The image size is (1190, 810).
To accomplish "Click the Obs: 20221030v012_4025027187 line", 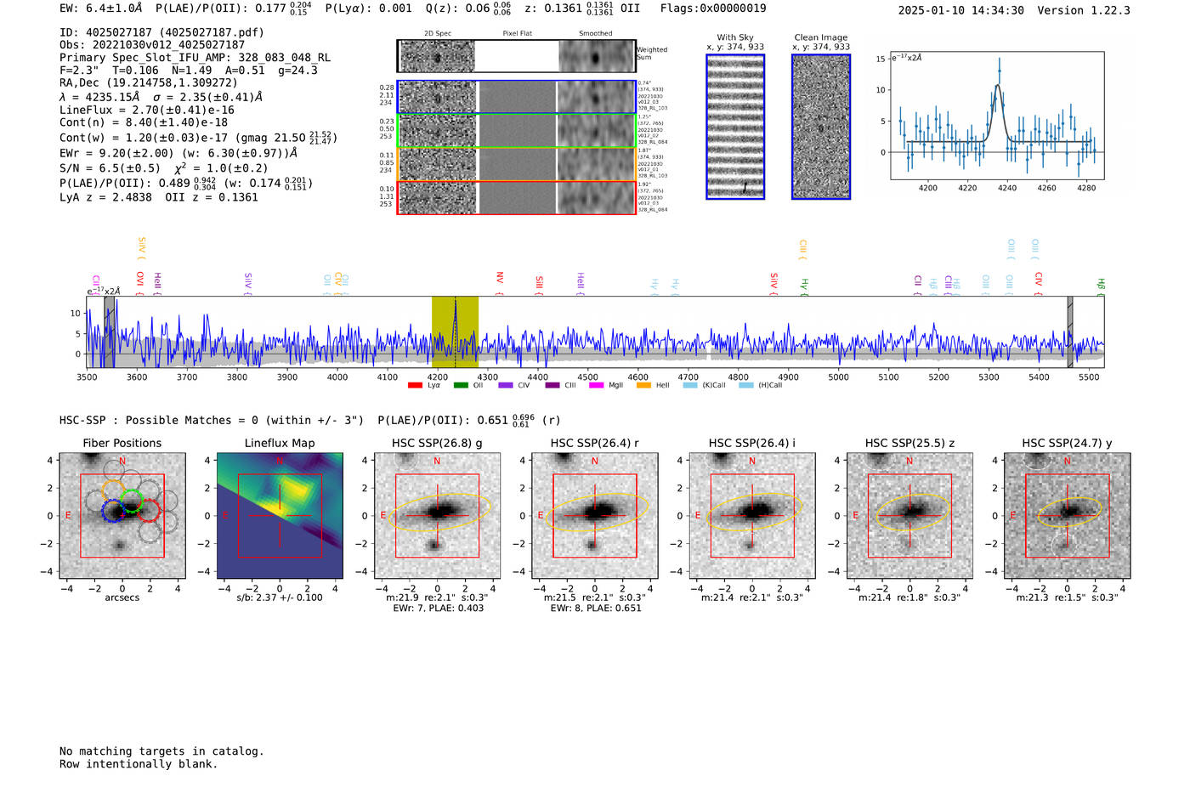I will [152, 45].
